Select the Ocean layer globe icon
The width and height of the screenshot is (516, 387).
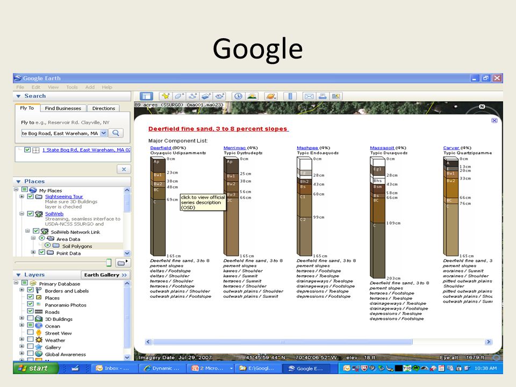pyautogui.click(x=39, y=326)
